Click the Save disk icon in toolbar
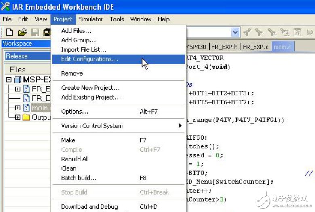315x212 pixels. 35,32
